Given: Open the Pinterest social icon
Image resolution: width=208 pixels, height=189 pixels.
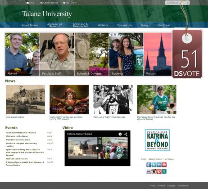Looking at the screenshot, I should point(159,171).
